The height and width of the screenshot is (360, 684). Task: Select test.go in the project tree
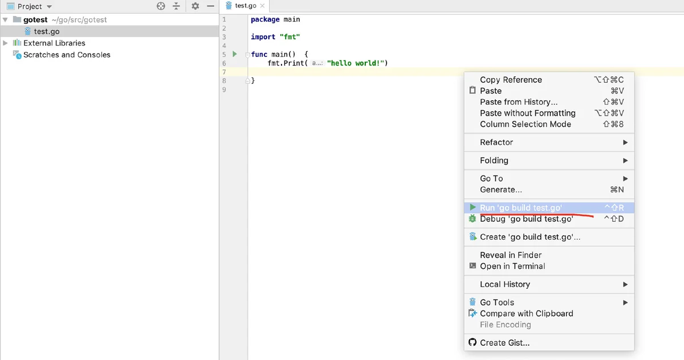46,31
